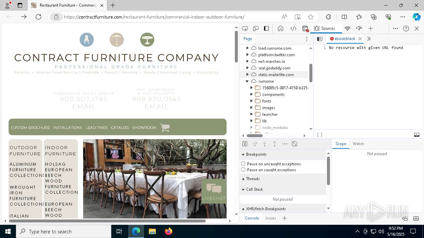Refresh the page
424x238 pixels.
coord(38,17)
